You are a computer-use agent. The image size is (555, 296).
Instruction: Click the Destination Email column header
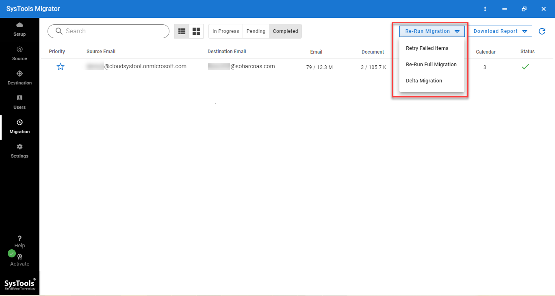tap(227, 52)
